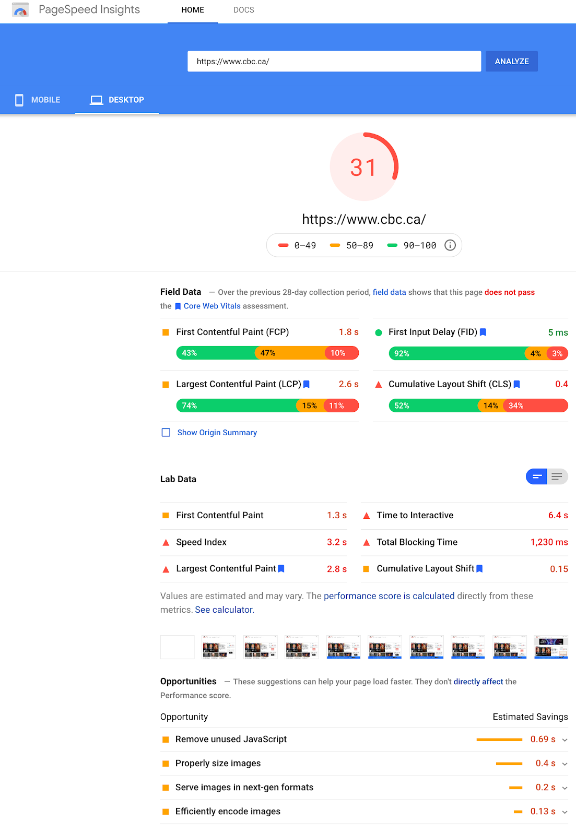Expand the Remove unused JavaScript chevron
The width and height of the screenshot is (576, 835).
click(x=565, y=740)
